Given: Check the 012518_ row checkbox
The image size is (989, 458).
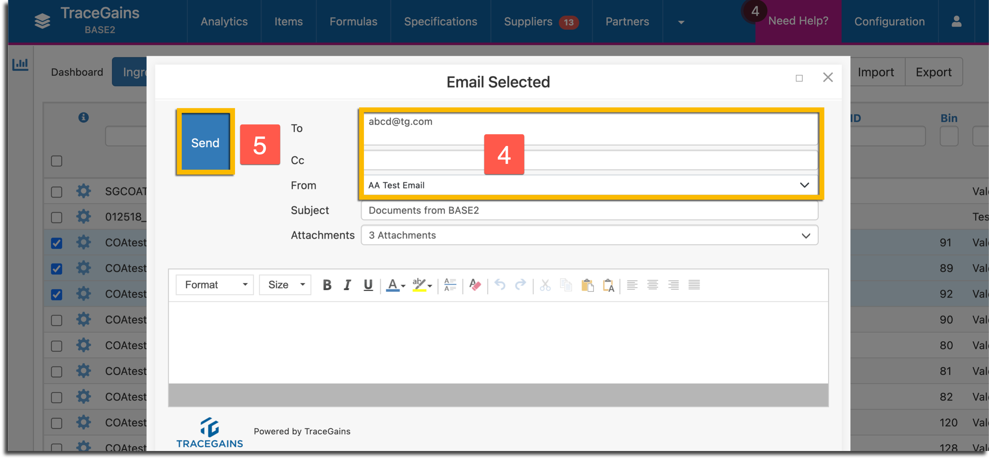Looking at the screenshot, I should pos(56,217).
